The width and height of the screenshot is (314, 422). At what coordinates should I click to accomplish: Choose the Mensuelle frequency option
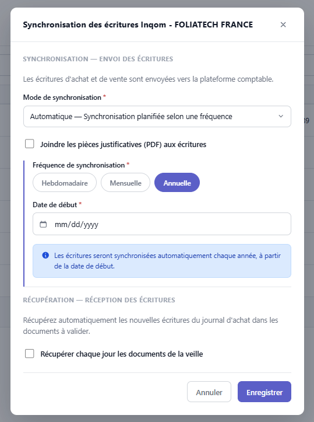point(125,183)
